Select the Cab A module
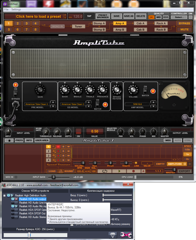The image size is (196, 240). point(140,23)
